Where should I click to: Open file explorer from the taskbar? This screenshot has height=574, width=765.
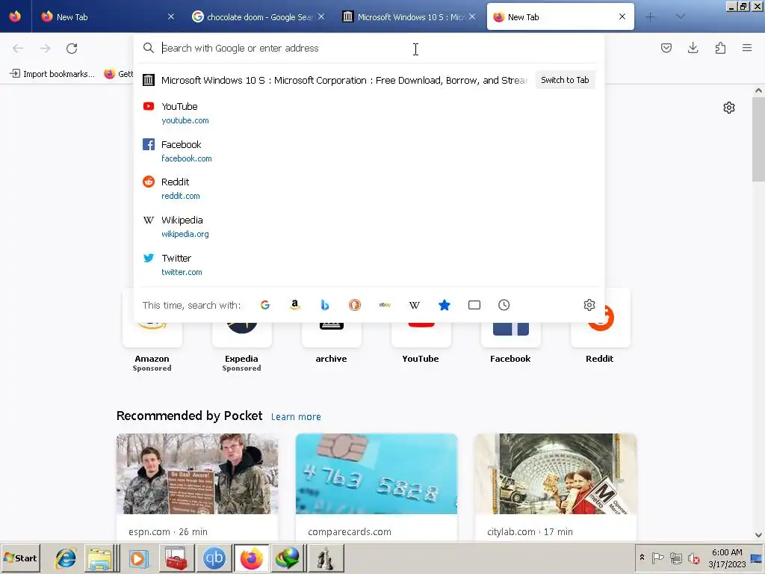coord(100,558)
